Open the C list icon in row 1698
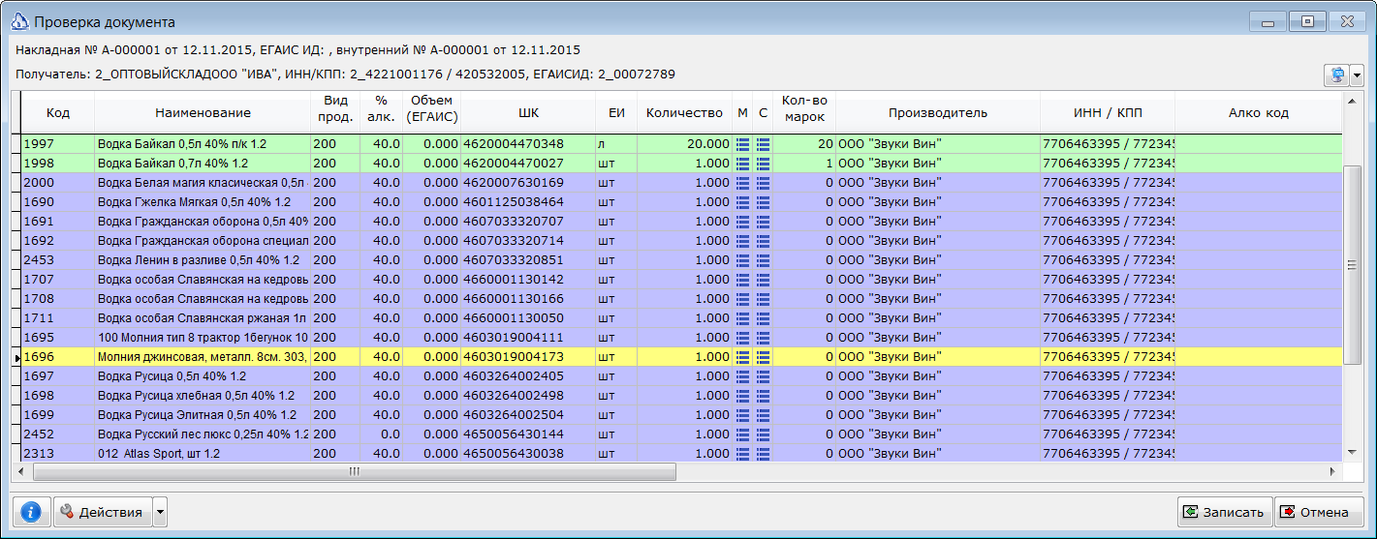 point(763,395)
